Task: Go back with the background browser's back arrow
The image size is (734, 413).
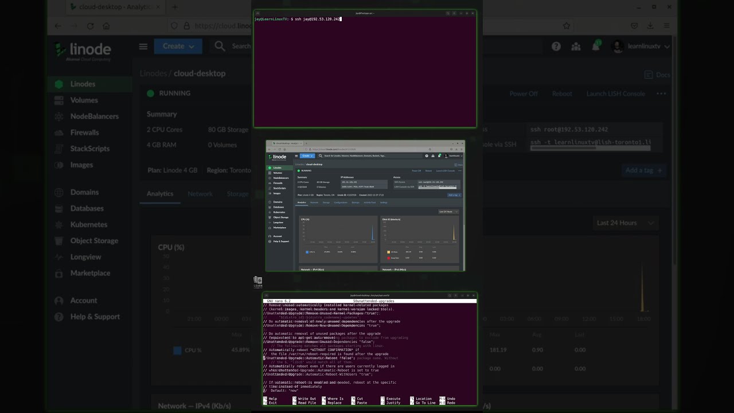Action: [58, 26]
